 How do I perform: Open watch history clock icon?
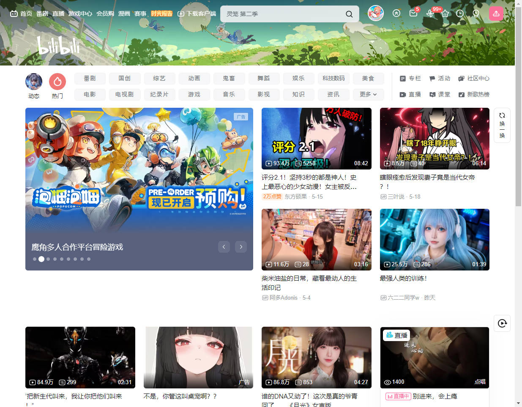point(460,14)
